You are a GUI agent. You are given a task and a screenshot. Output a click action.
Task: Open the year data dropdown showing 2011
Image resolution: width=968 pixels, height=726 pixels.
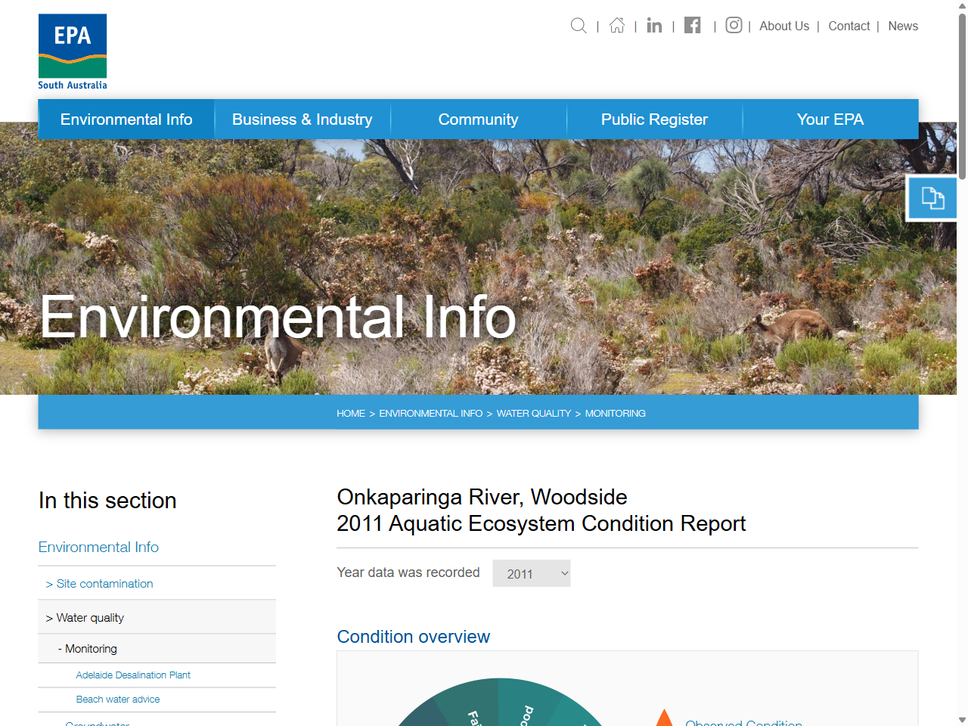[x=531, y=573]
